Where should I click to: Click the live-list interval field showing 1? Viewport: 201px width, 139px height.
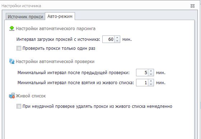click(x=142, y=82)
